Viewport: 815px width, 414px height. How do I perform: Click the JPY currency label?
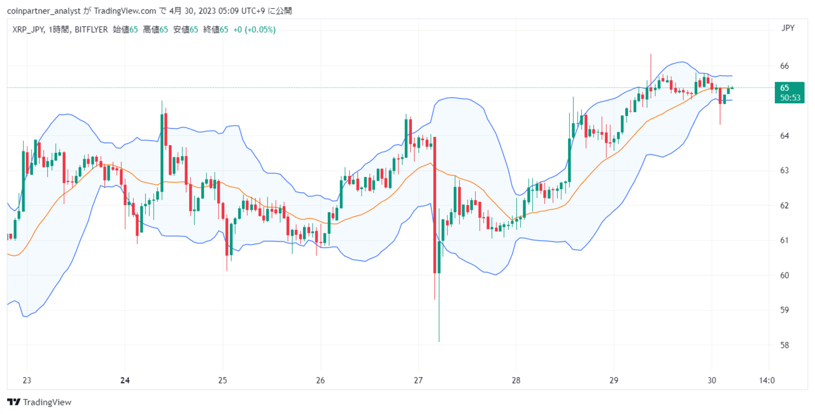click(x=788, y=28)
